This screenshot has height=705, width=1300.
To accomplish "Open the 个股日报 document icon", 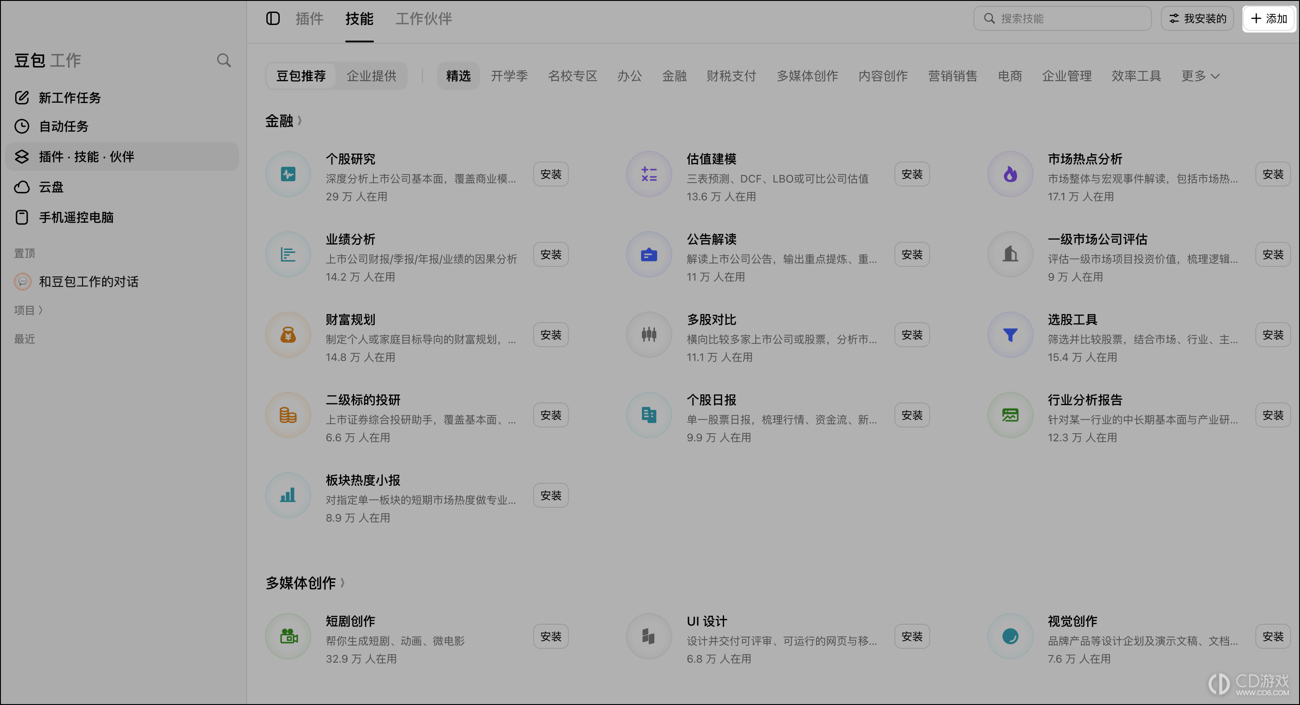I will (649, 415).
